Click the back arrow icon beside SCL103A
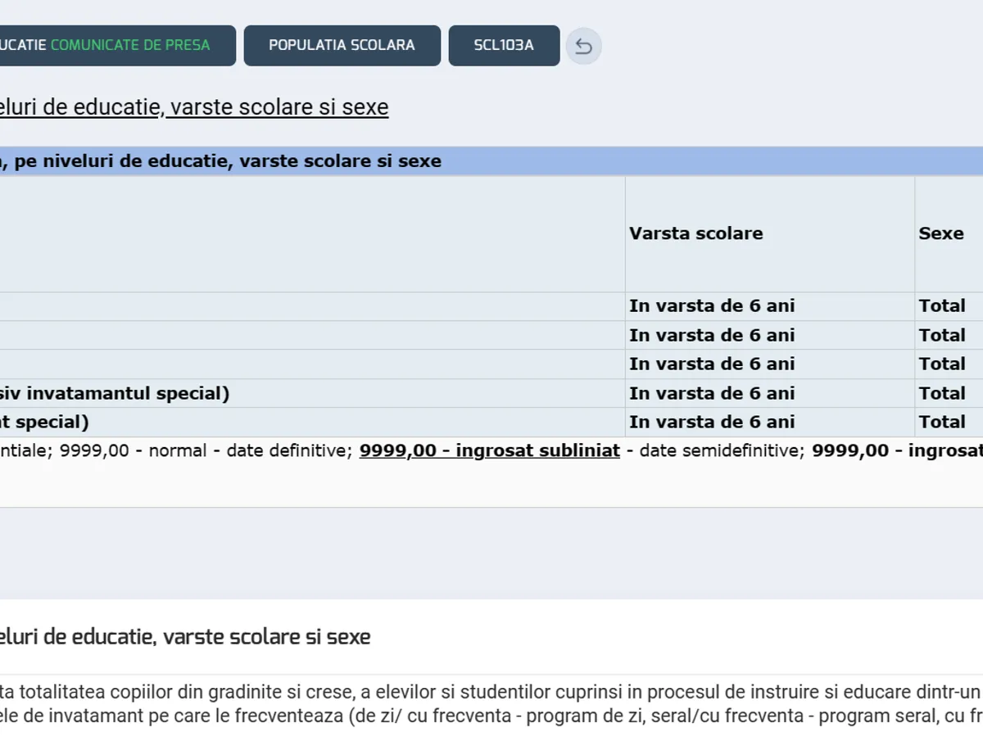Viewport: 983px width, 737px height. (583, 46)
